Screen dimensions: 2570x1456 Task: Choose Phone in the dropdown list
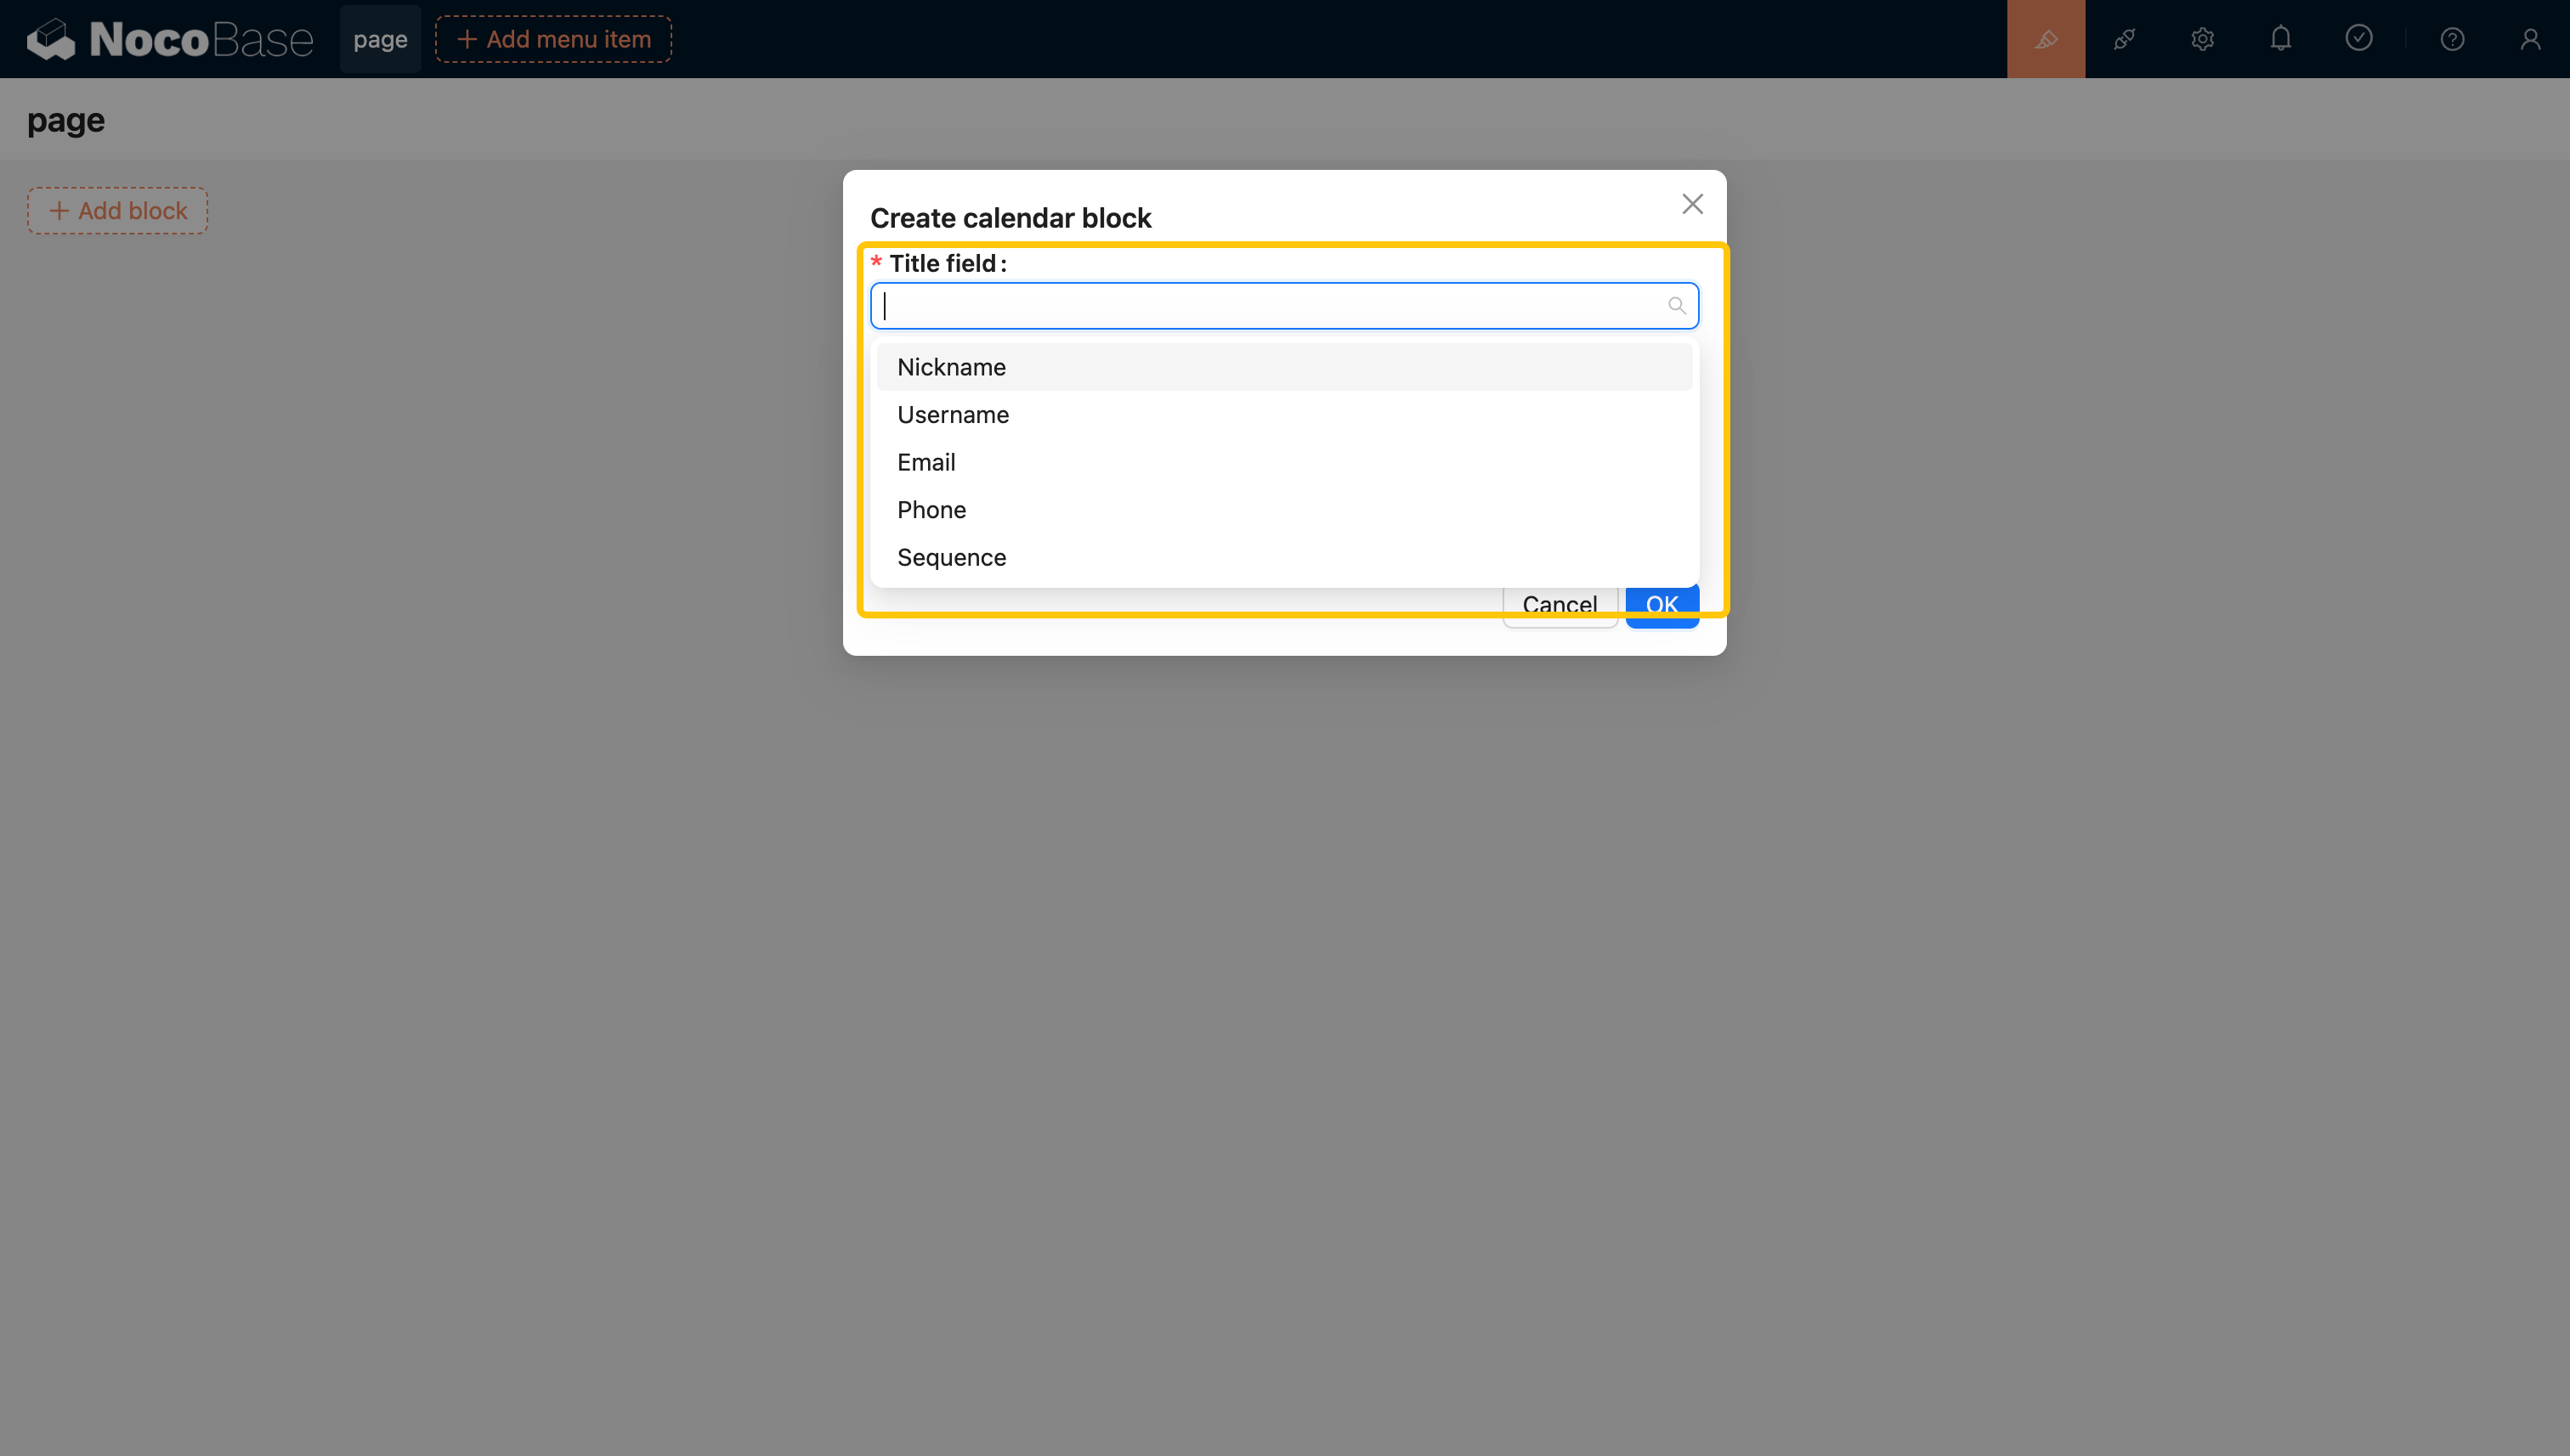pos(931,510)
